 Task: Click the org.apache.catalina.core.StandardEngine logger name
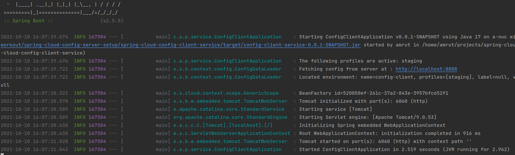230,117
